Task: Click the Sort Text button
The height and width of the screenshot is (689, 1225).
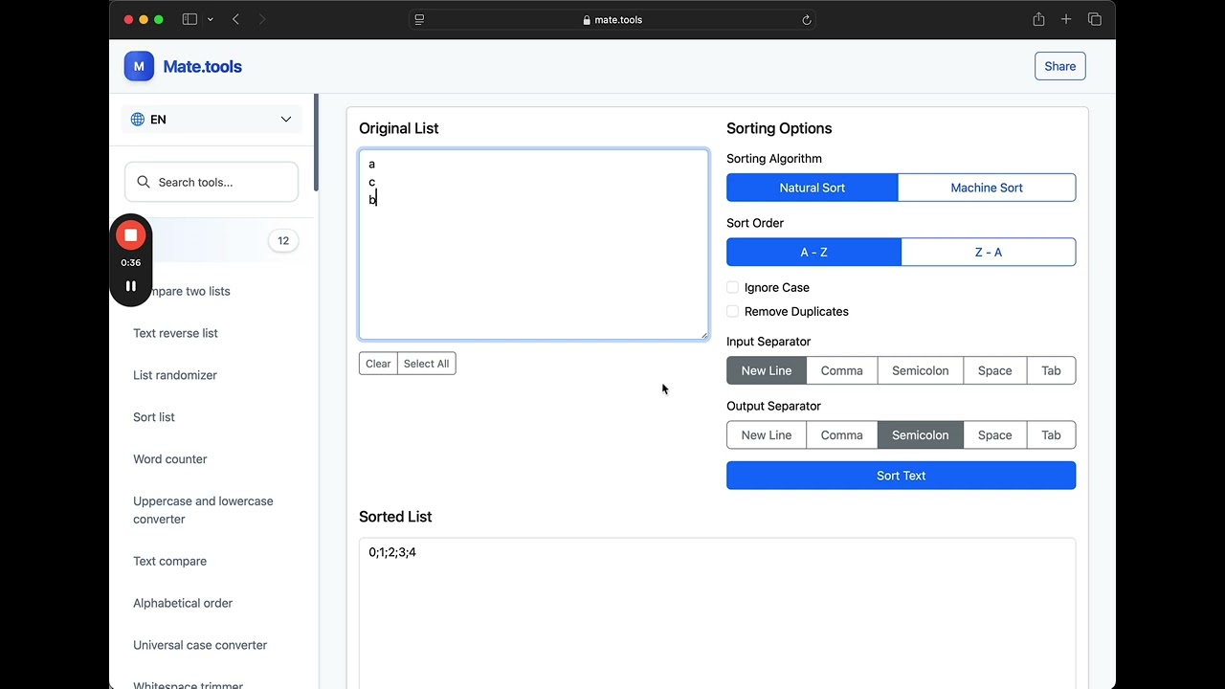Action: coord(901,476)
